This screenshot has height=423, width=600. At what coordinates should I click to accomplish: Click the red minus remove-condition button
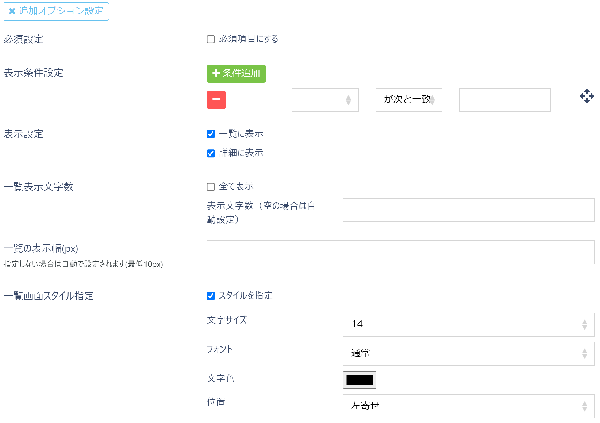(216, 100)
